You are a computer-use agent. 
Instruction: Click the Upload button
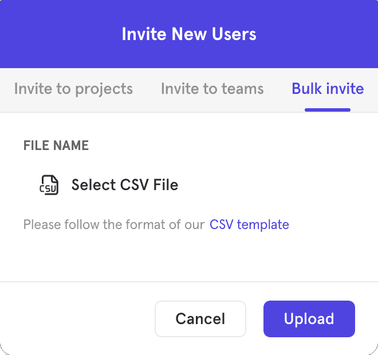[x=309, y=319]
